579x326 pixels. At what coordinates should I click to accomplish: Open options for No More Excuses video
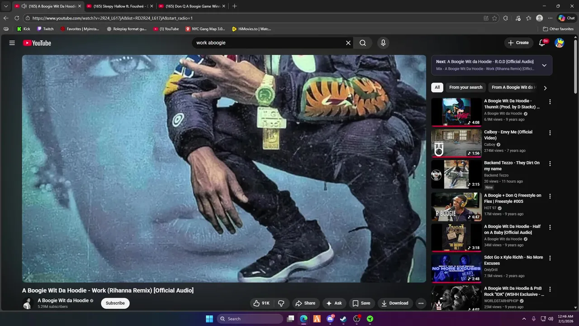click(550, 258)
